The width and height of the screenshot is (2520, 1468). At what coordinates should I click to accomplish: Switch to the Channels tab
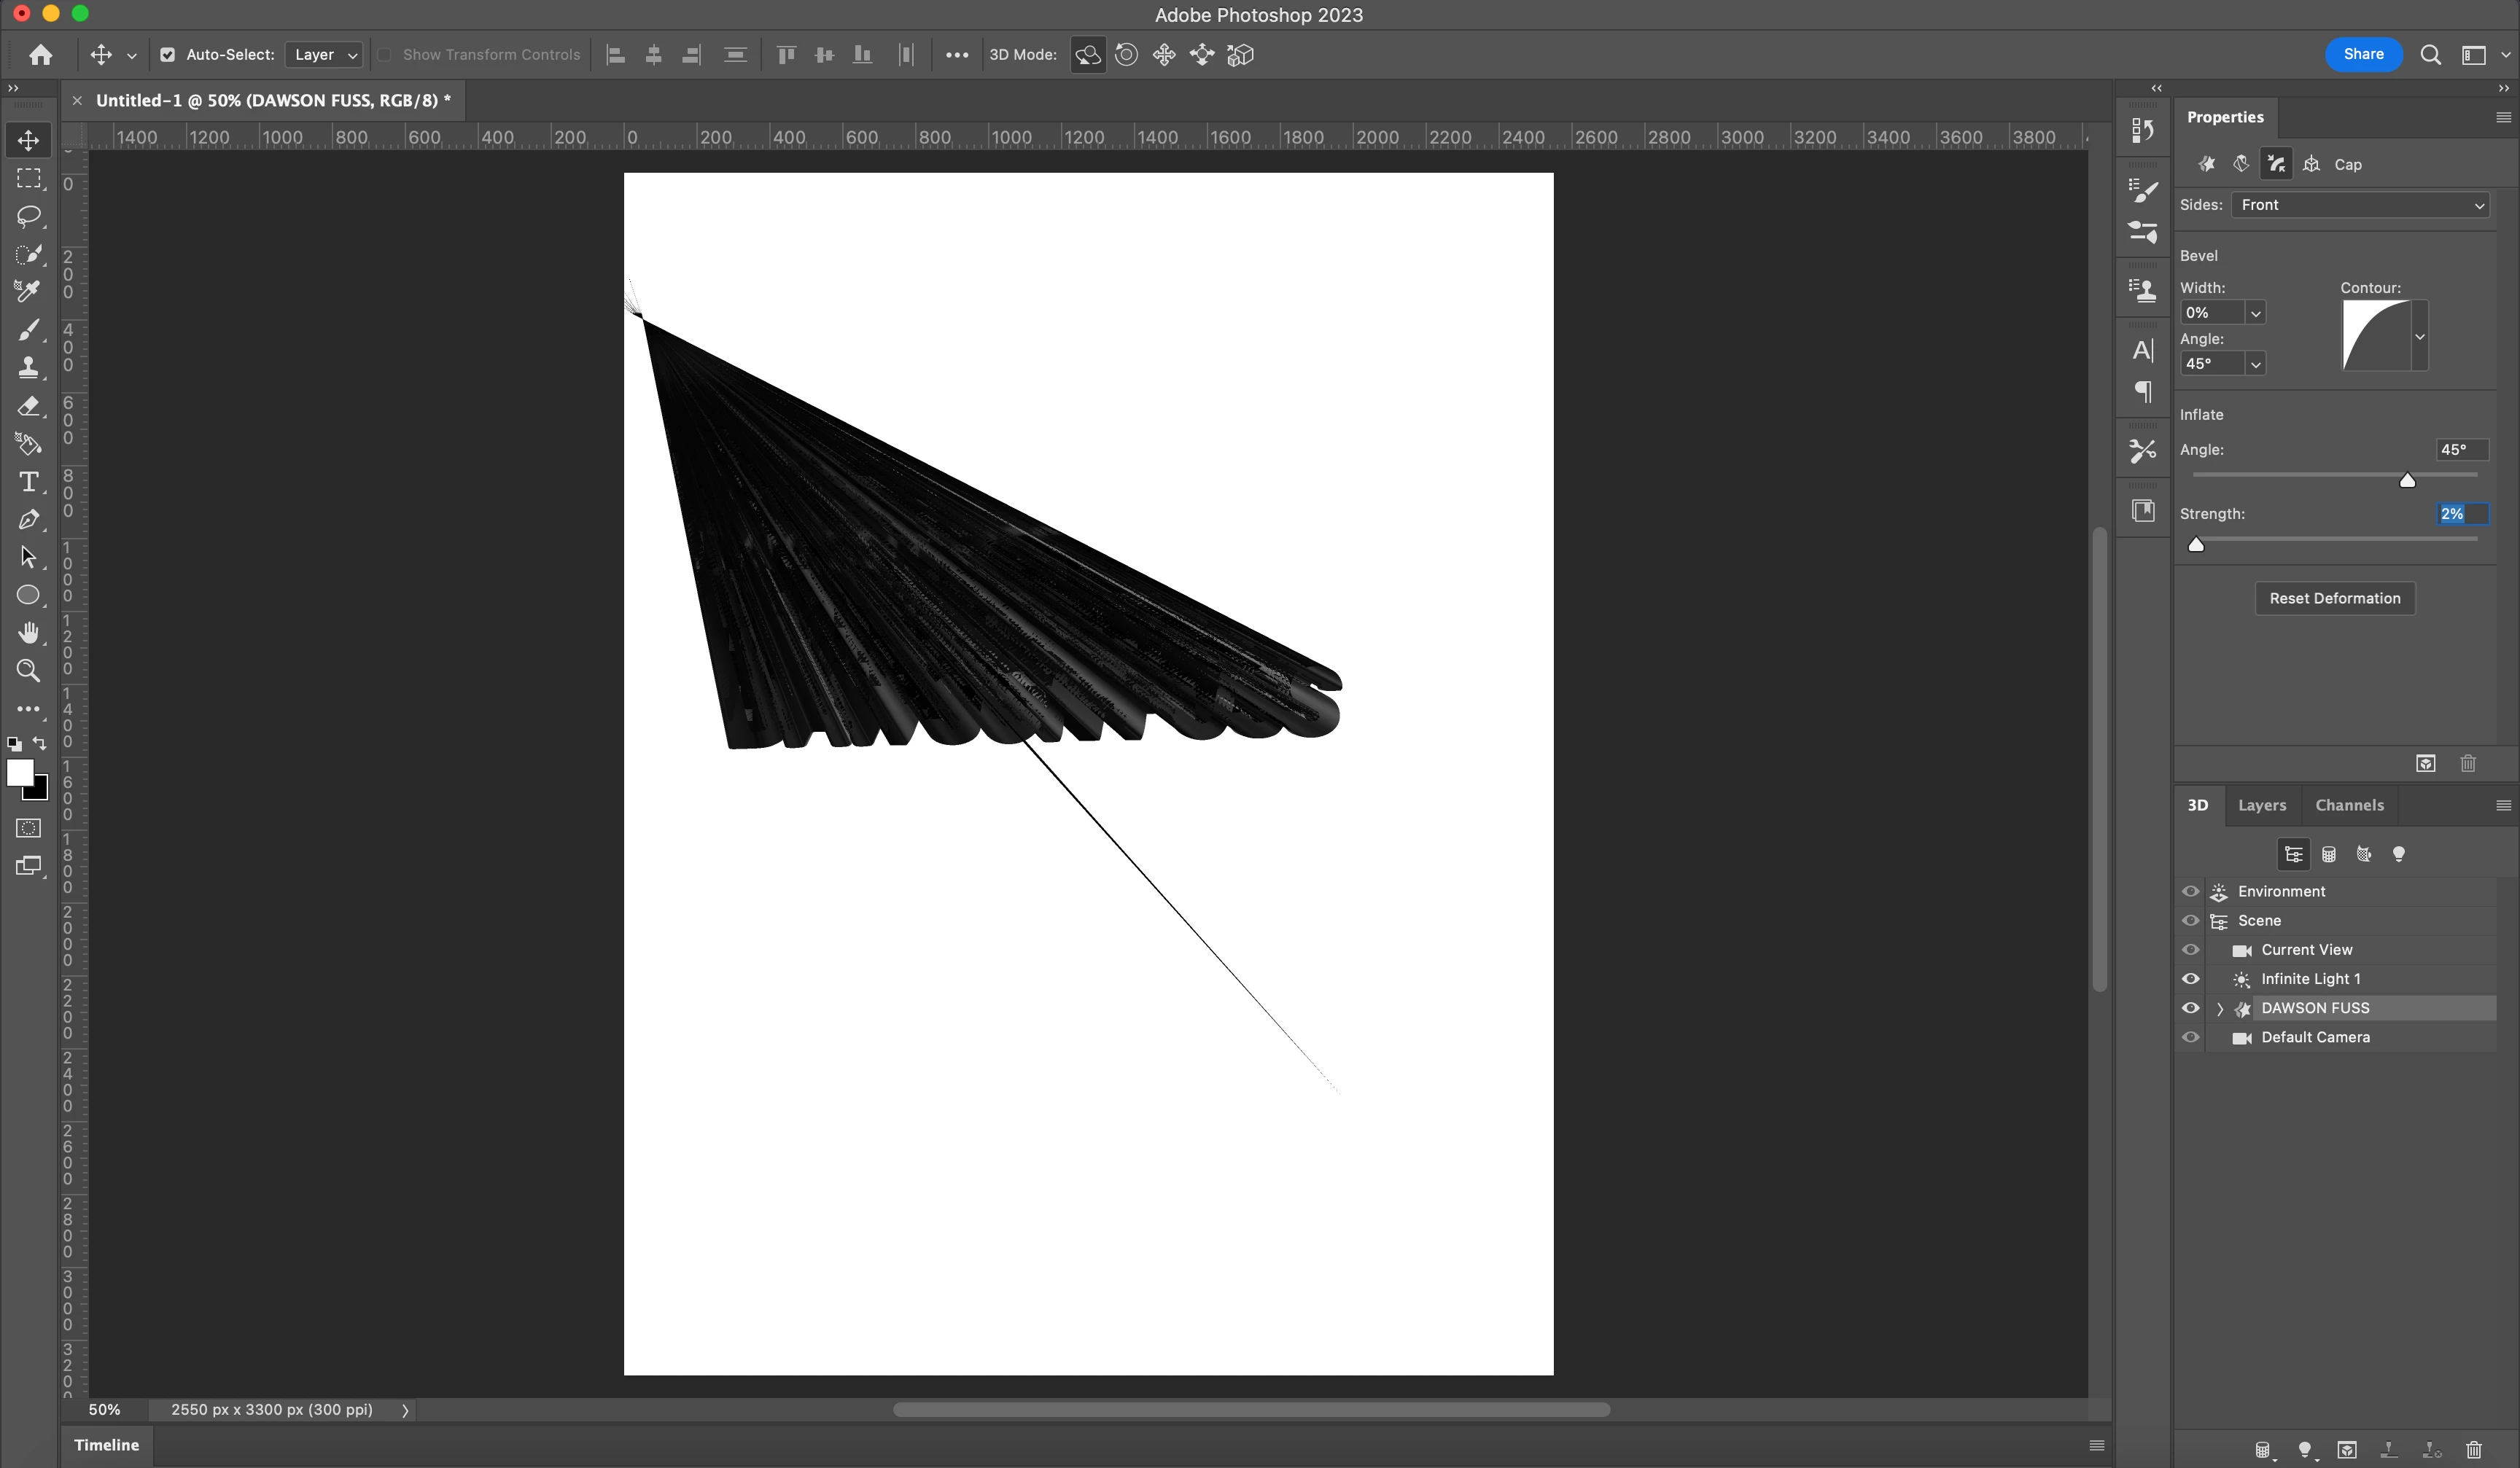pos(2349,805)
